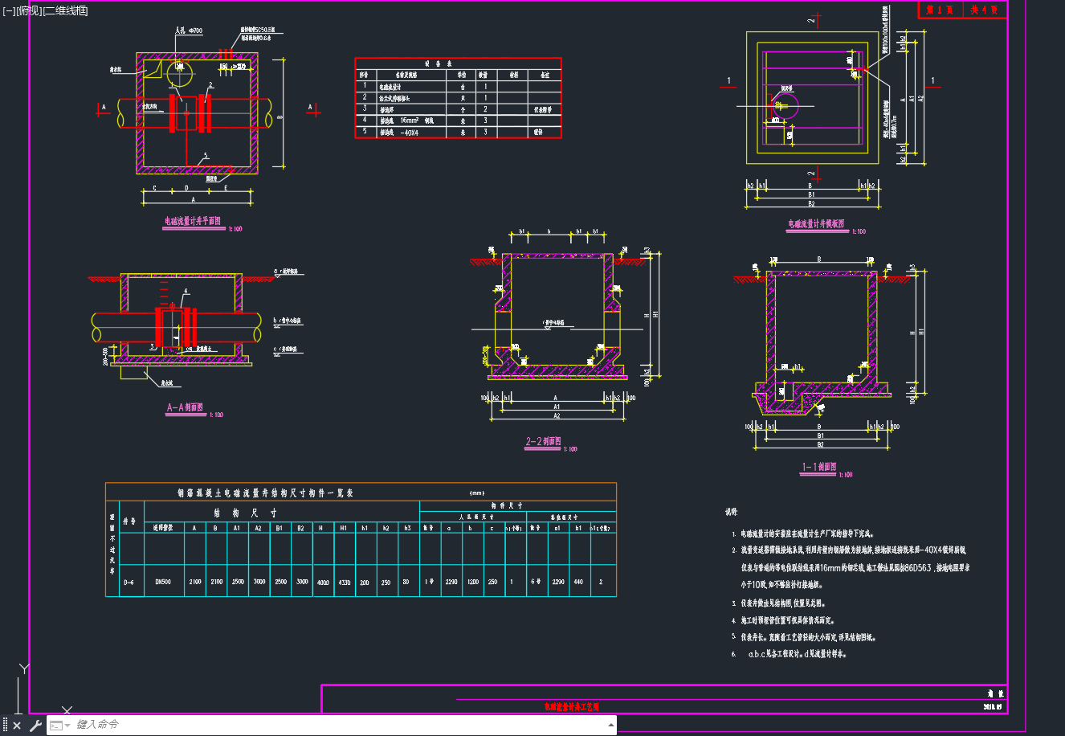Select note 4 starting with 施工时预埋管位置
The image size is (1065, 736).
(x=783, y=621)
